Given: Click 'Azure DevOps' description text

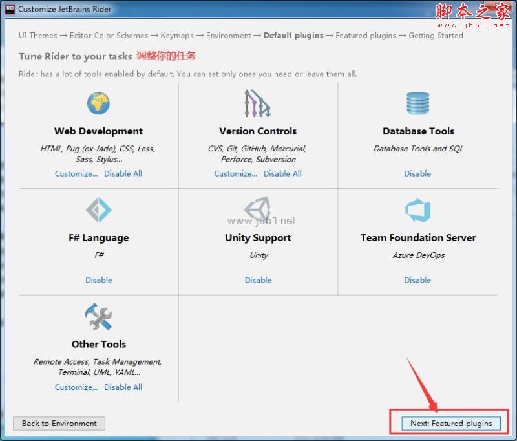Looking at the screenshot, I should (x=418, y=255).
